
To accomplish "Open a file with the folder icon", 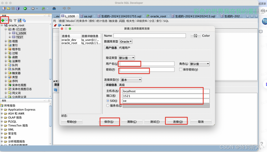I will [x=9, y=9].
